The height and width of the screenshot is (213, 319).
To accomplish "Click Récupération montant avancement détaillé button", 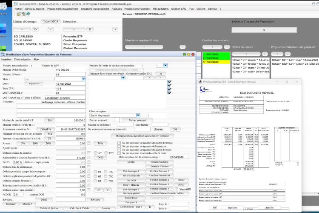I will 142,136.
